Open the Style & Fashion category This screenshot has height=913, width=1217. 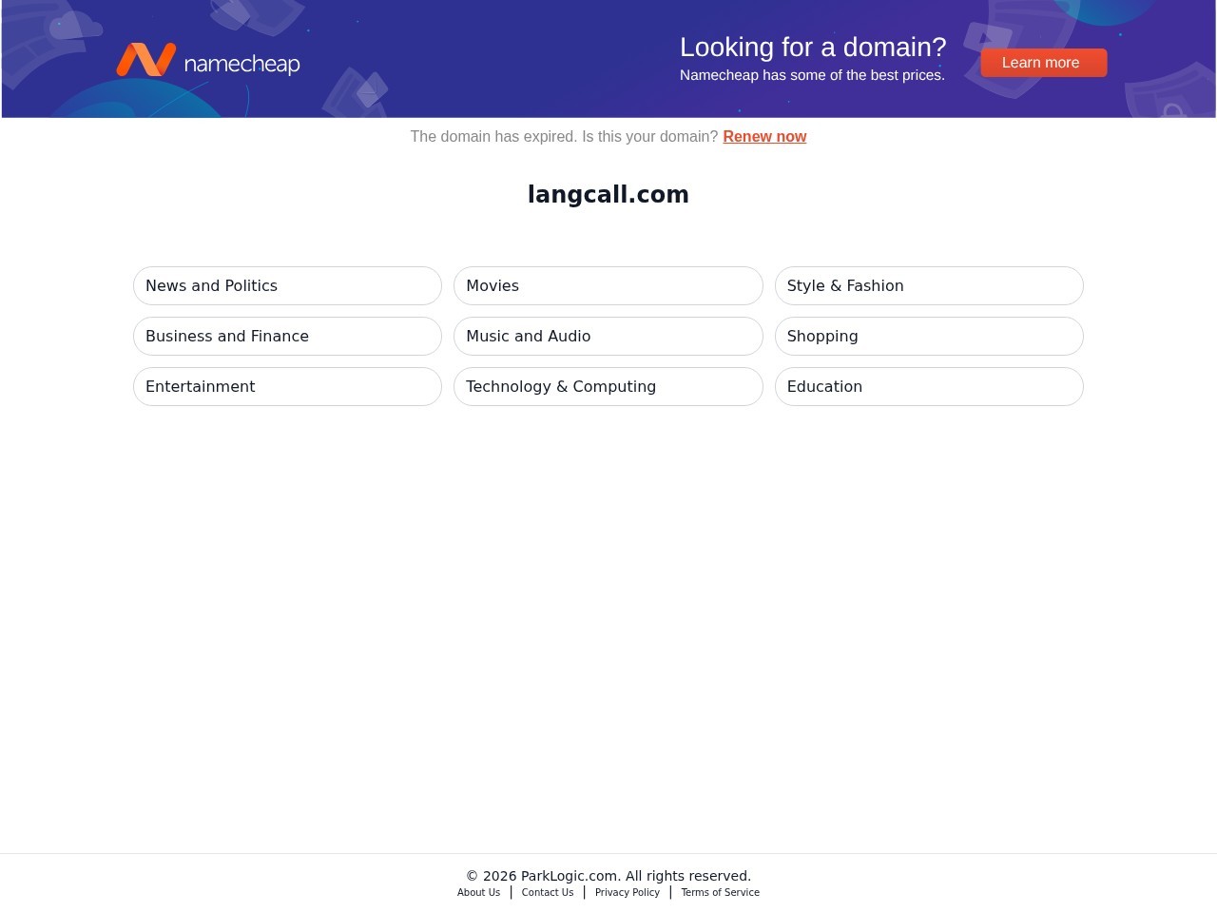[929, 285]
